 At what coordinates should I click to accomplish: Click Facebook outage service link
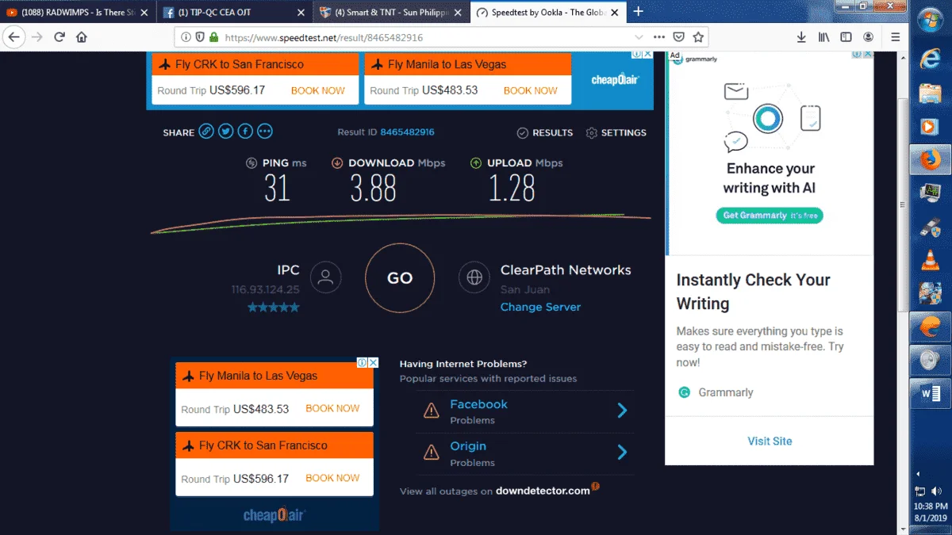tap(478, 404)
